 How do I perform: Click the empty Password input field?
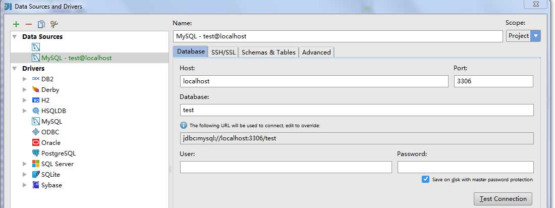click(466, 167)
